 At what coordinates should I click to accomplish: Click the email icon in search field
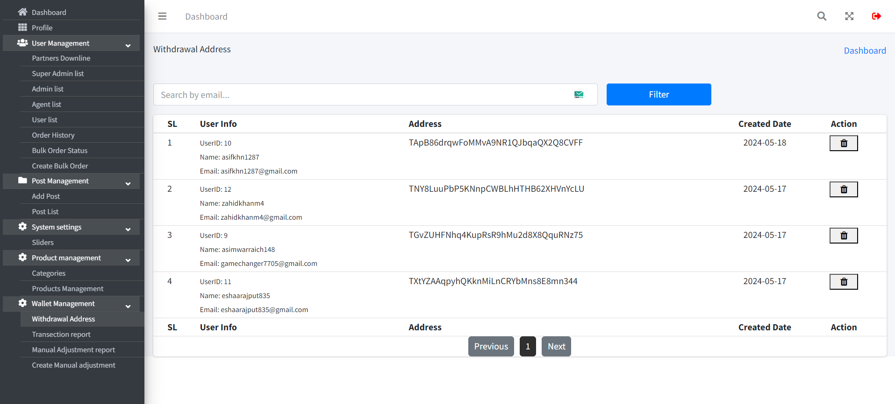pos(579,95)
